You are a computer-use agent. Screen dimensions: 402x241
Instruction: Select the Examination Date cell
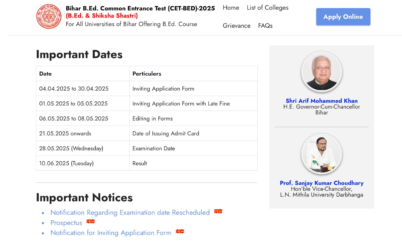[193, 148]
